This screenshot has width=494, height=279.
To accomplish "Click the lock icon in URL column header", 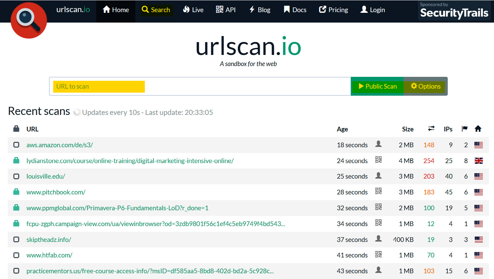I will point(16,129).
